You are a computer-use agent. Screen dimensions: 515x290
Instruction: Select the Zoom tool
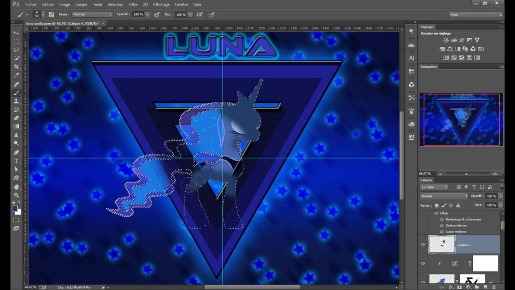pyautogui.click(x=16, y=195)
